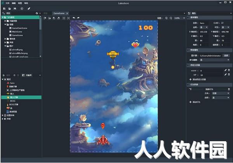Click the Y coordinate field 696.749

click(x=225, y=32)
